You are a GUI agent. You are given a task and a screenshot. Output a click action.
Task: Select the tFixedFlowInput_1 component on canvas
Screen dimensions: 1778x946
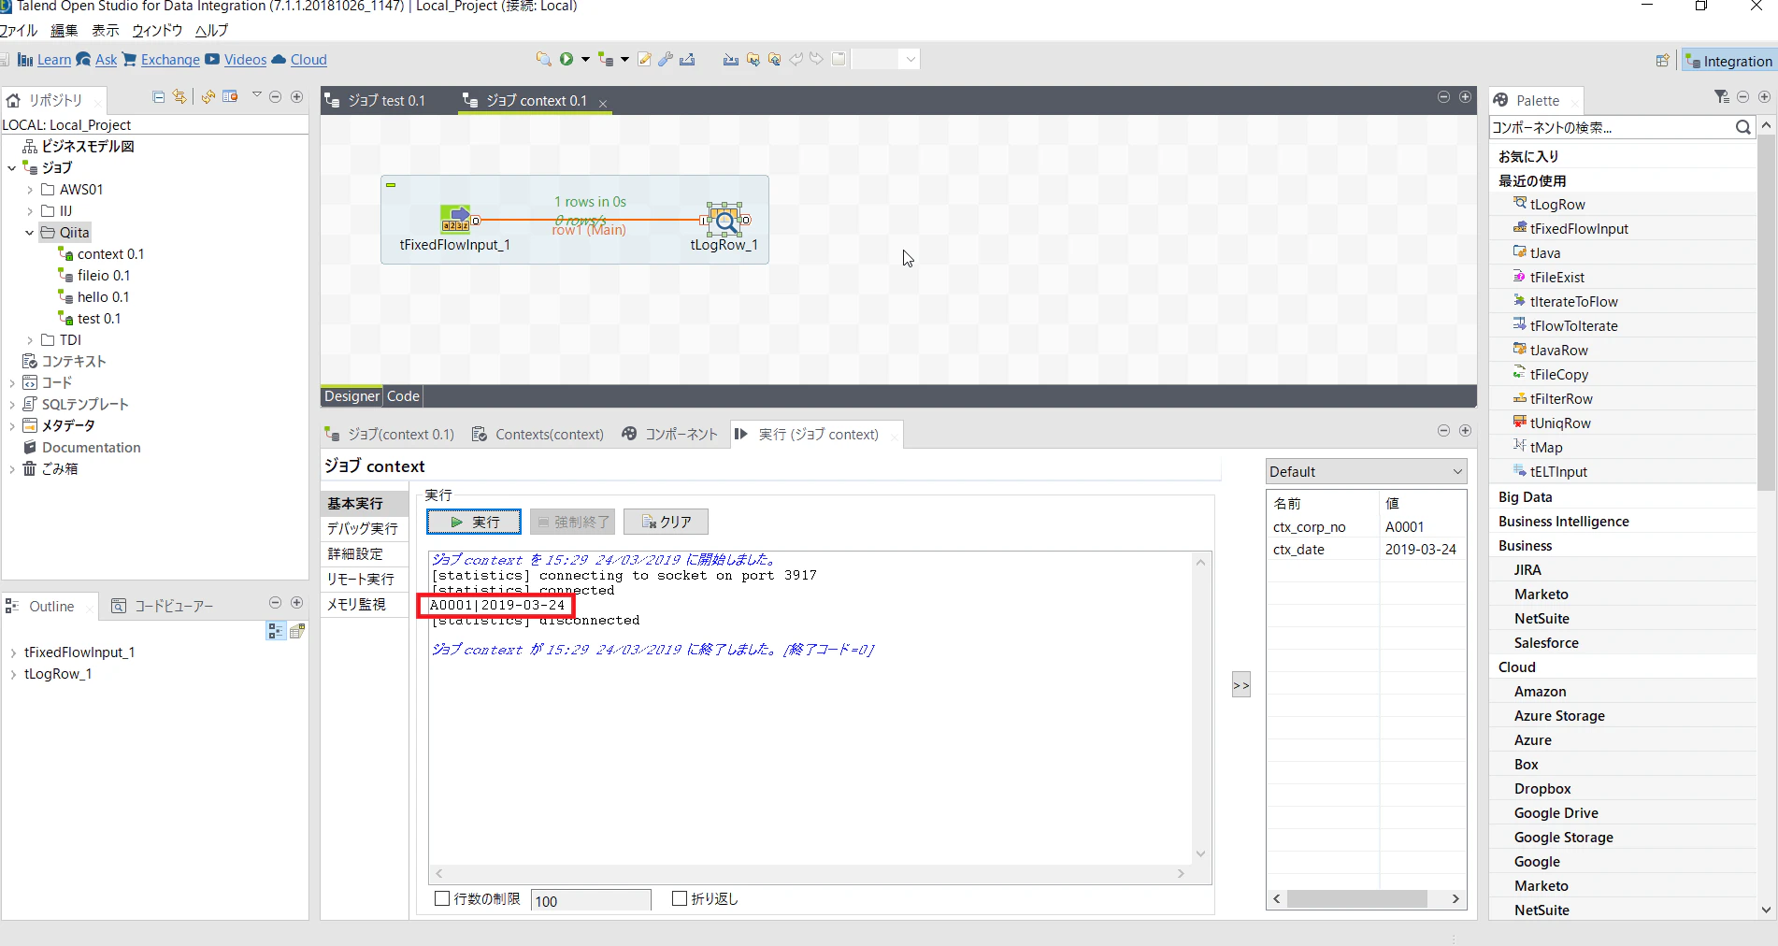pos(455,219)
